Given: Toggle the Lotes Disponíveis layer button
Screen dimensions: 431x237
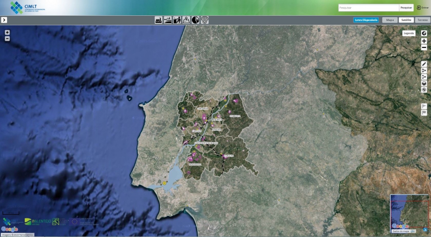Looking at the screenshot, I should [x=366, y=20].
